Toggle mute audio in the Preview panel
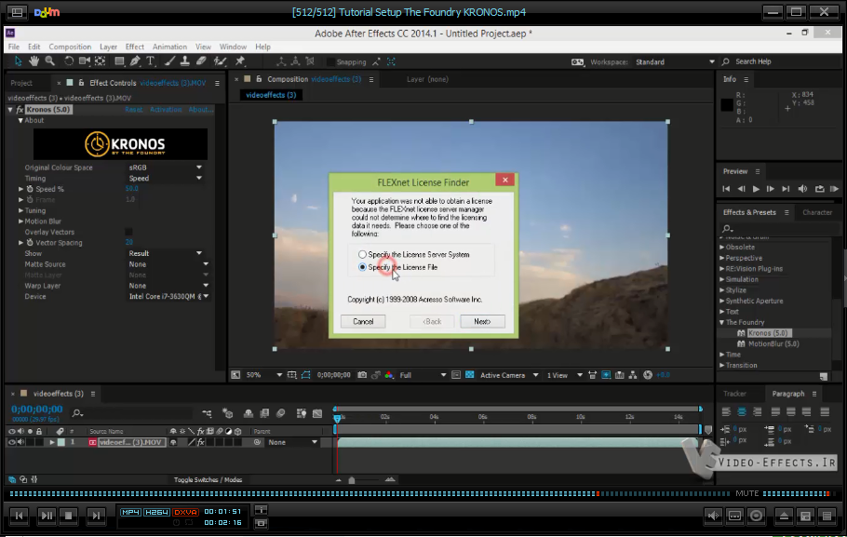 click(x=802, y=189)
